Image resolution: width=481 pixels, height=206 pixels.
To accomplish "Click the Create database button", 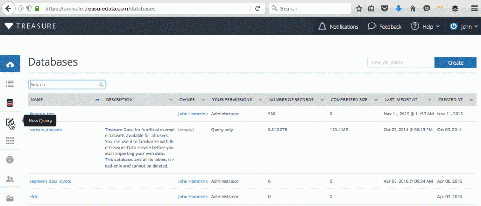I will coord(456,62).
